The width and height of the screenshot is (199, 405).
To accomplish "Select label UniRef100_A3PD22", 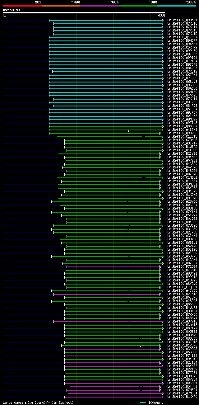I will 182,349.
